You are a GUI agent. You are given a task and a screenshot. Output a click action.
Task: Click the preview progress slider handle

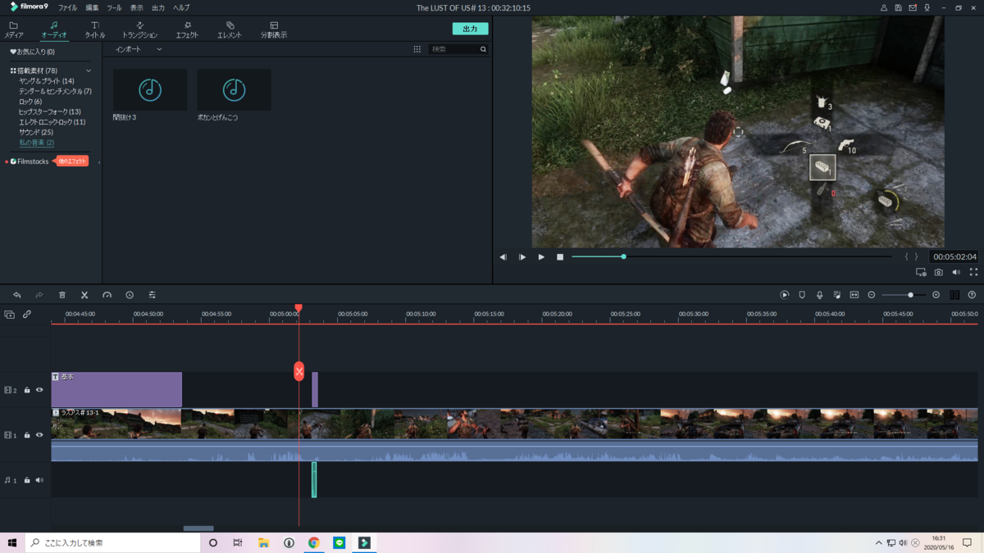(x=624, y=256)
